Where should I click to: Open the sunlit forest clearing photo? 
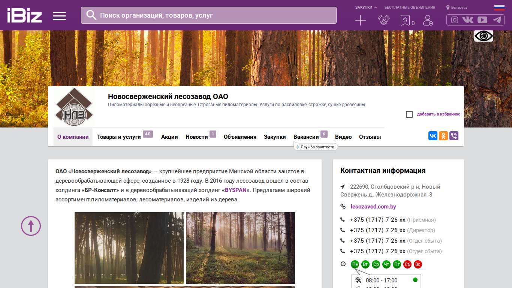240,248
